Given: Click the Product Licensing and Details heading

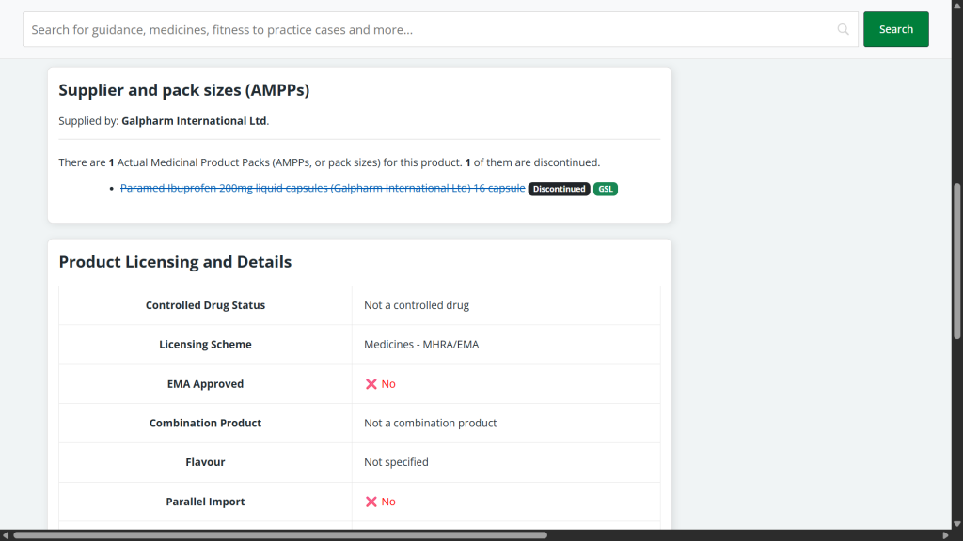Looking at the screenshot, I should point(175,262).
